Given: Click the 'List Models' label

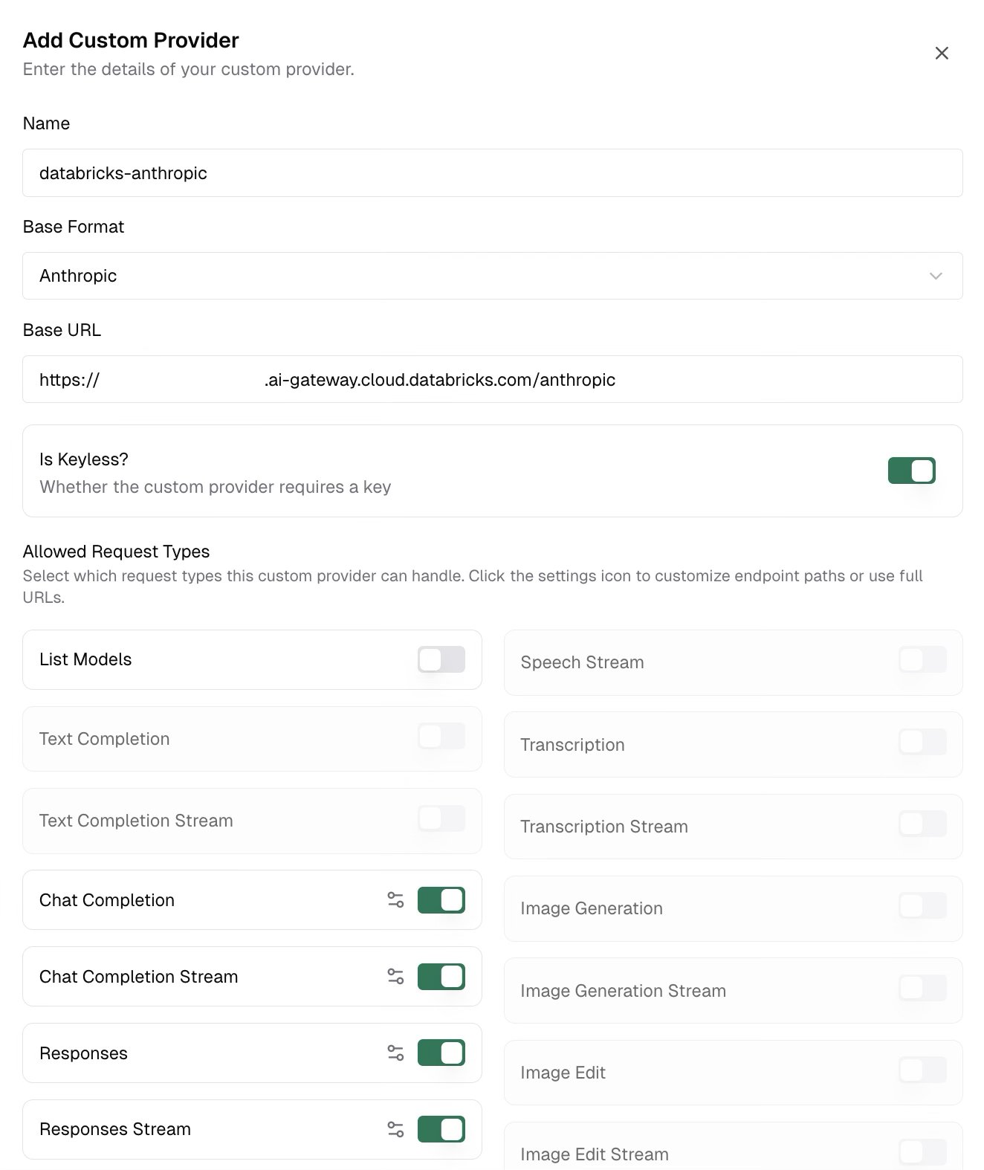Looking at the screenshot, I should point(85,659).
